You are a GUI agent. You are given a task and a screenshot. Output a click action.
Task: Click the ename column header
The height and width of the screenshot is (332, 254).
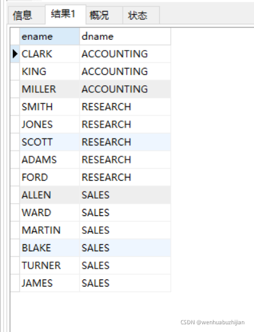[49, 37]
